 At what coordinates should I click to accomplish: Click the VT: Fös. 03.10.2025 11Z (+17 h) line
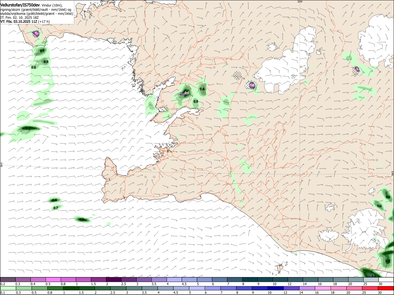pyautogui.click(x=25, y=22)
